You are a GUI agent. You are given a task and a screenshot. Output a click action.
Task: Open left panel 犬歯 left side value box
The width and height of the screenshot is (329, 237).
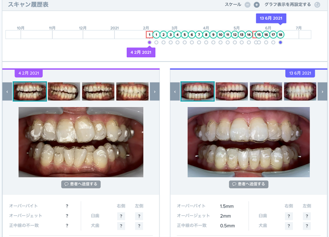tap(139, 226)
